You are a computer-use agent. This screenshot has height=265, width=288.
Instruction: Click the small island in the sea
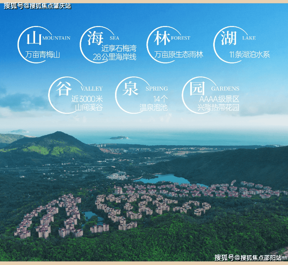click(x=119, y=138)
